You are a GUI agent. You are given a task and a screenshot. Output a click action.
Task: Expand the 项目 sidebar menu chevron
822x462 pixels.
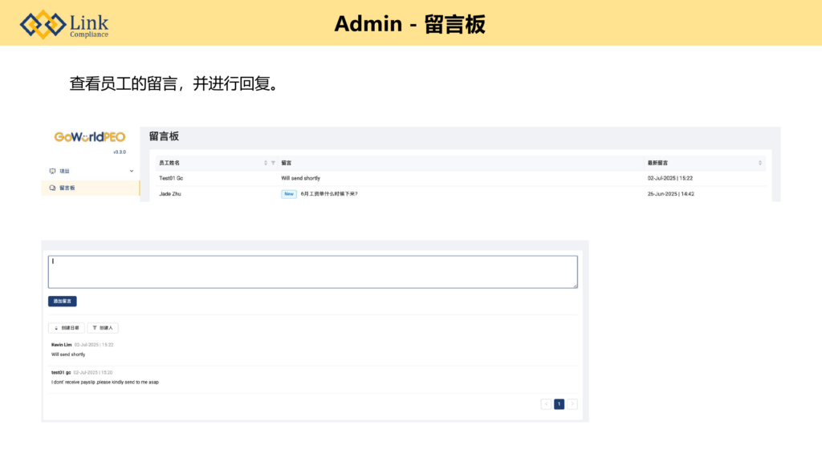pyautogui.click(x=132, y=171)
